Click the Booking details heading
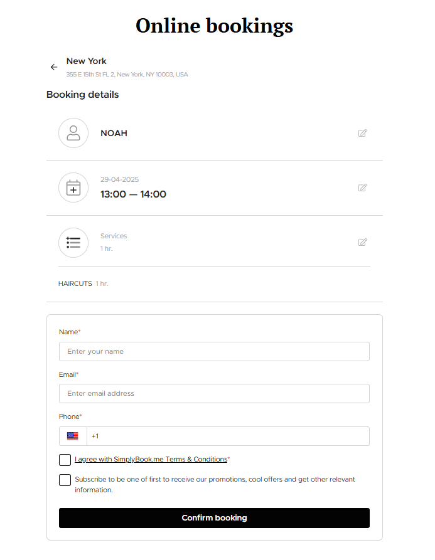Image resolution: width=435 pixels, height=560 pixels. click(x=83, y=95)
